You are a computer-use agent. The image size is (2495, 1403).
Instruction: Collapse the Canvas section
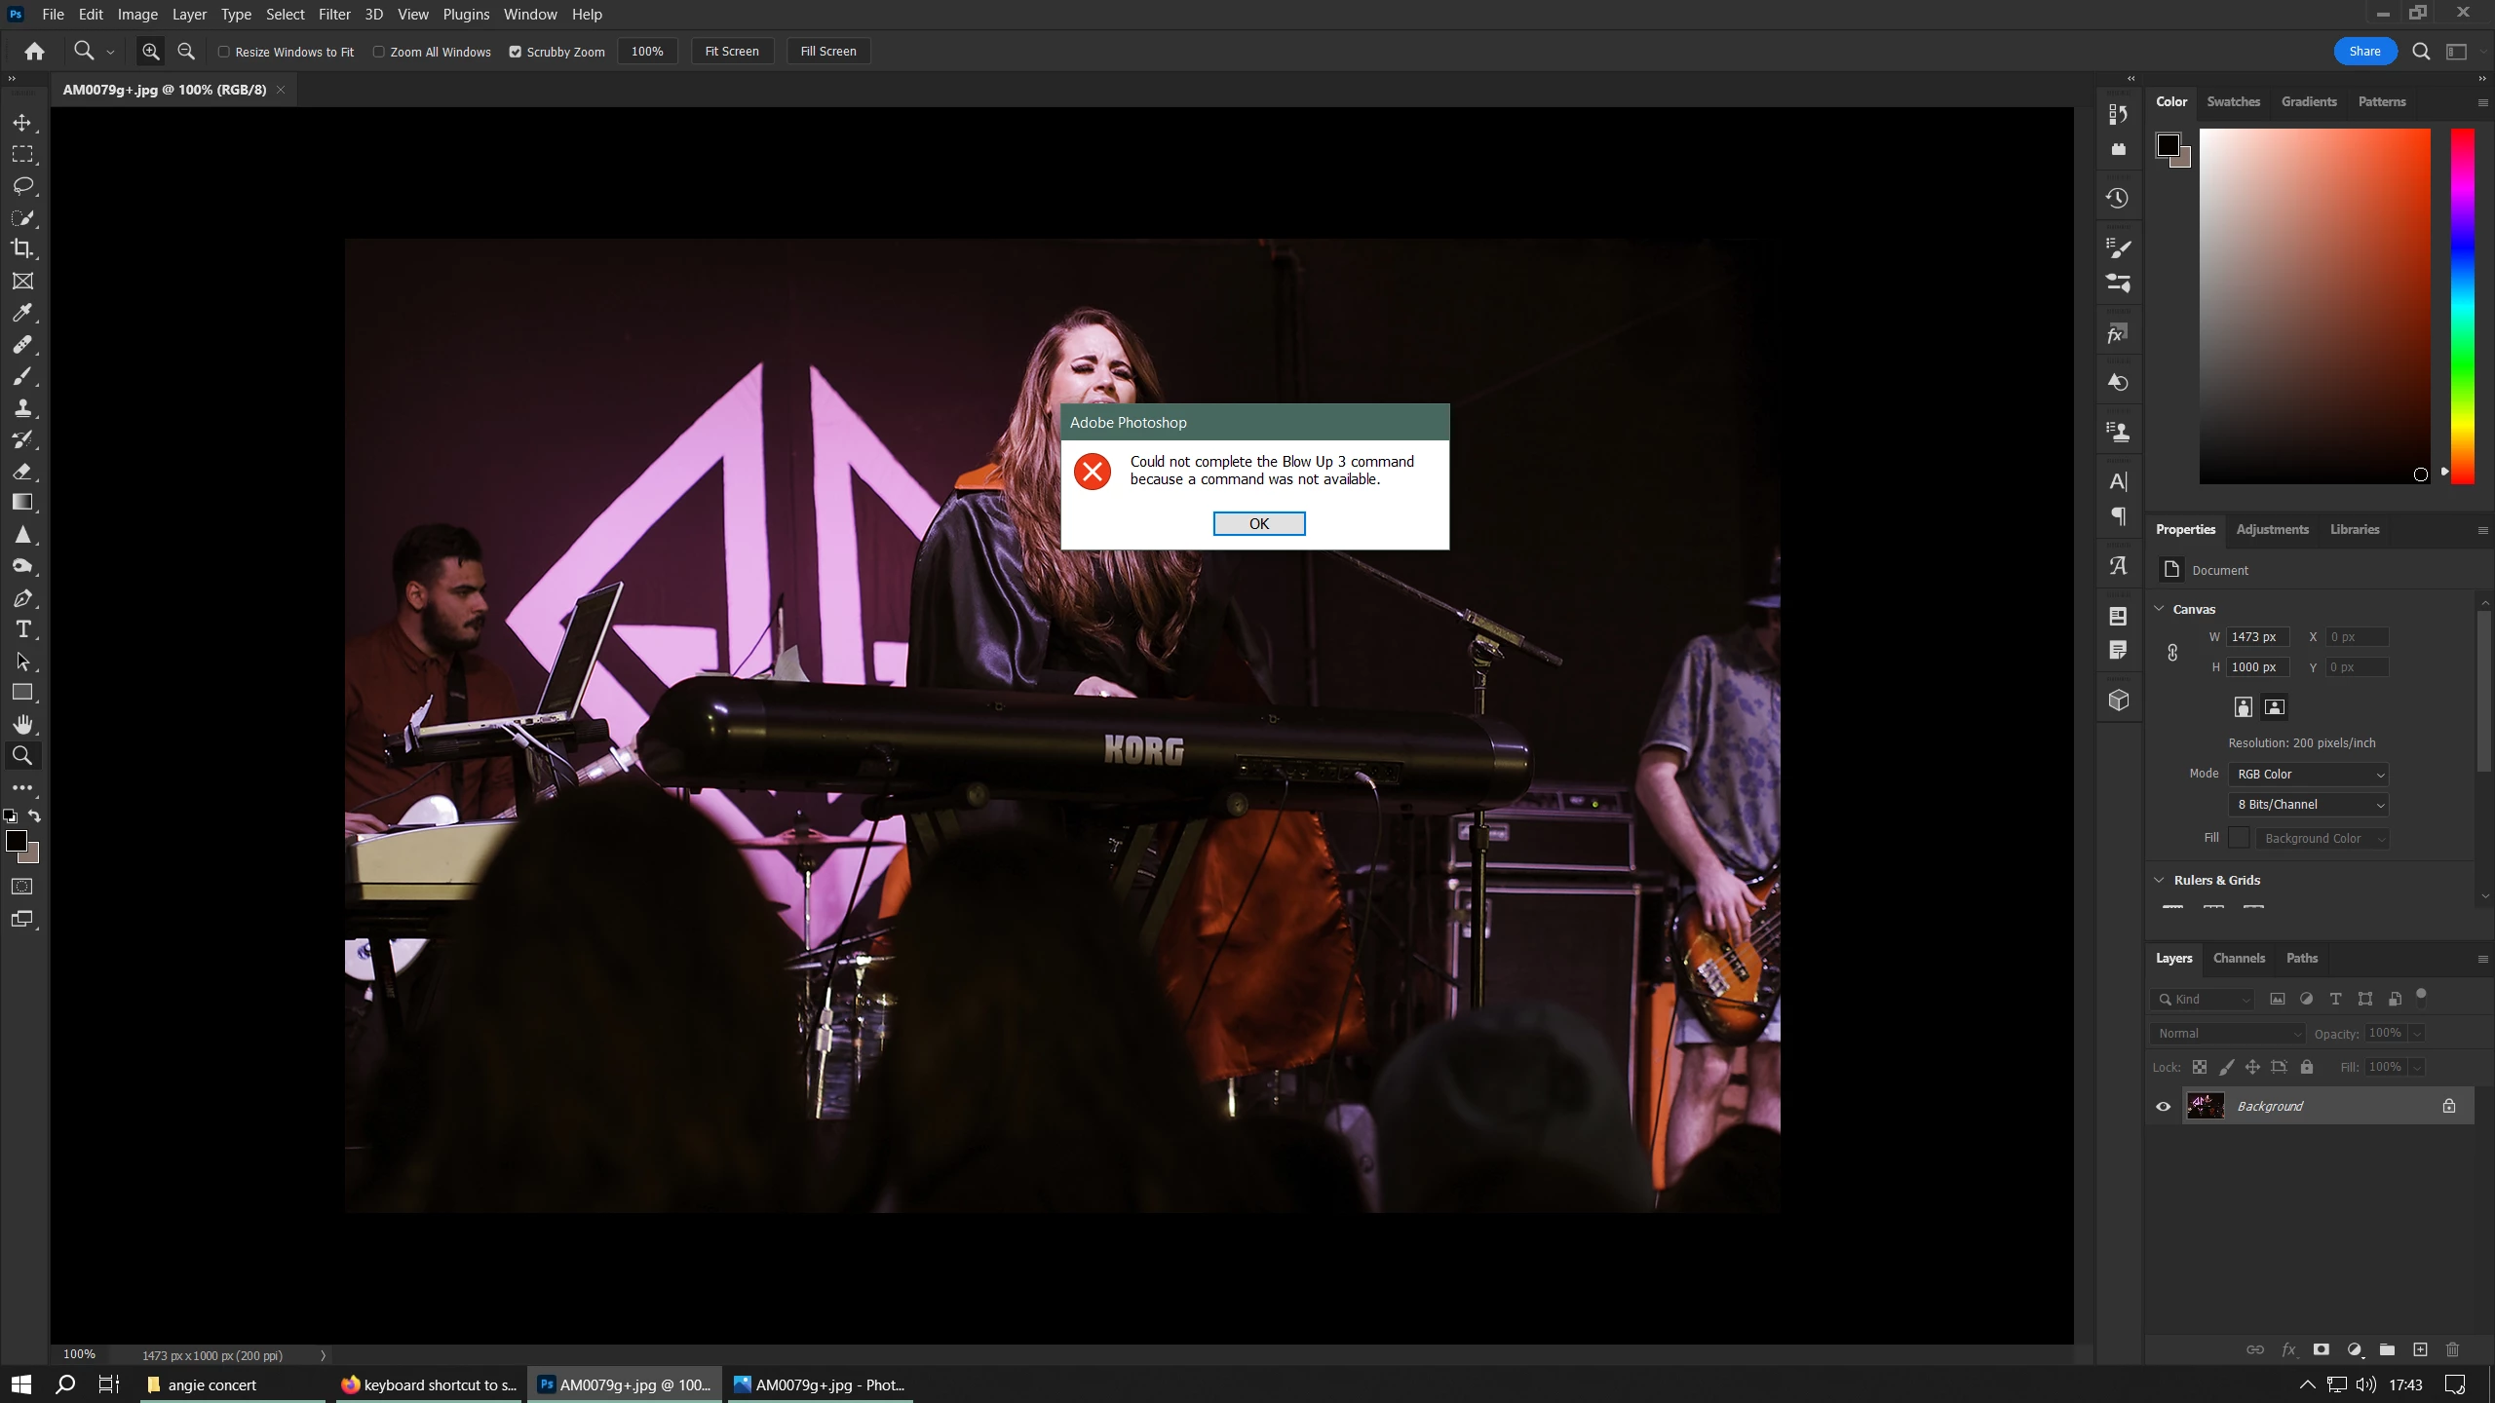(2159, 609)
